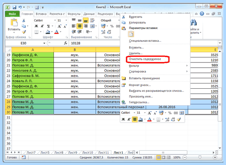Image resolution: width=226 pixels, height=165 pixels.
Task: Open ribbon borders dropdown arrow
Action: (41, 32)
